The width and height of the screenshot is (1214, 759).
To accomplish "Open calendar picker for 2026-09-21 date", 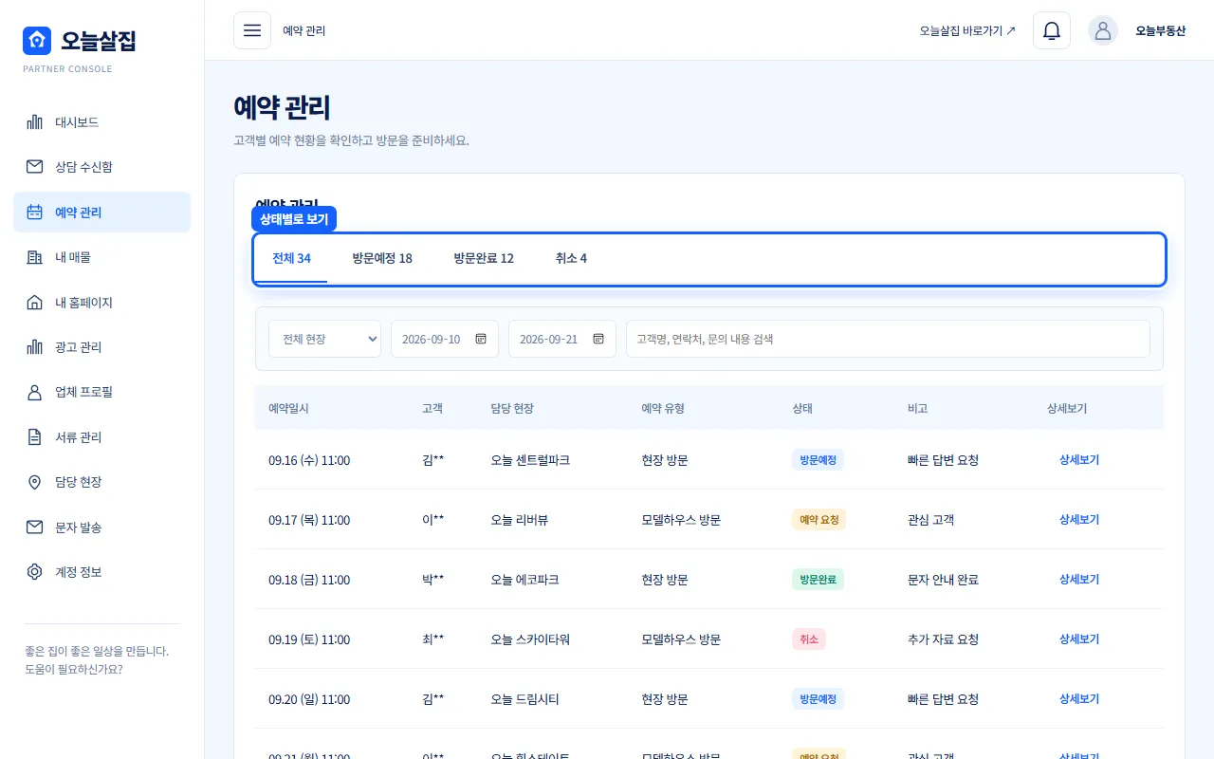I will point(598,339).
